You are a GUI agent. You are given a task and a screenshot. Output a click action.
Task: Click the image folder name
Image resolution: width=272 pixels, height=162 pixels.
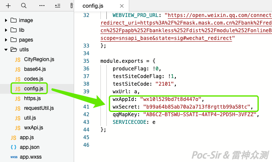[x=26, y=20]
